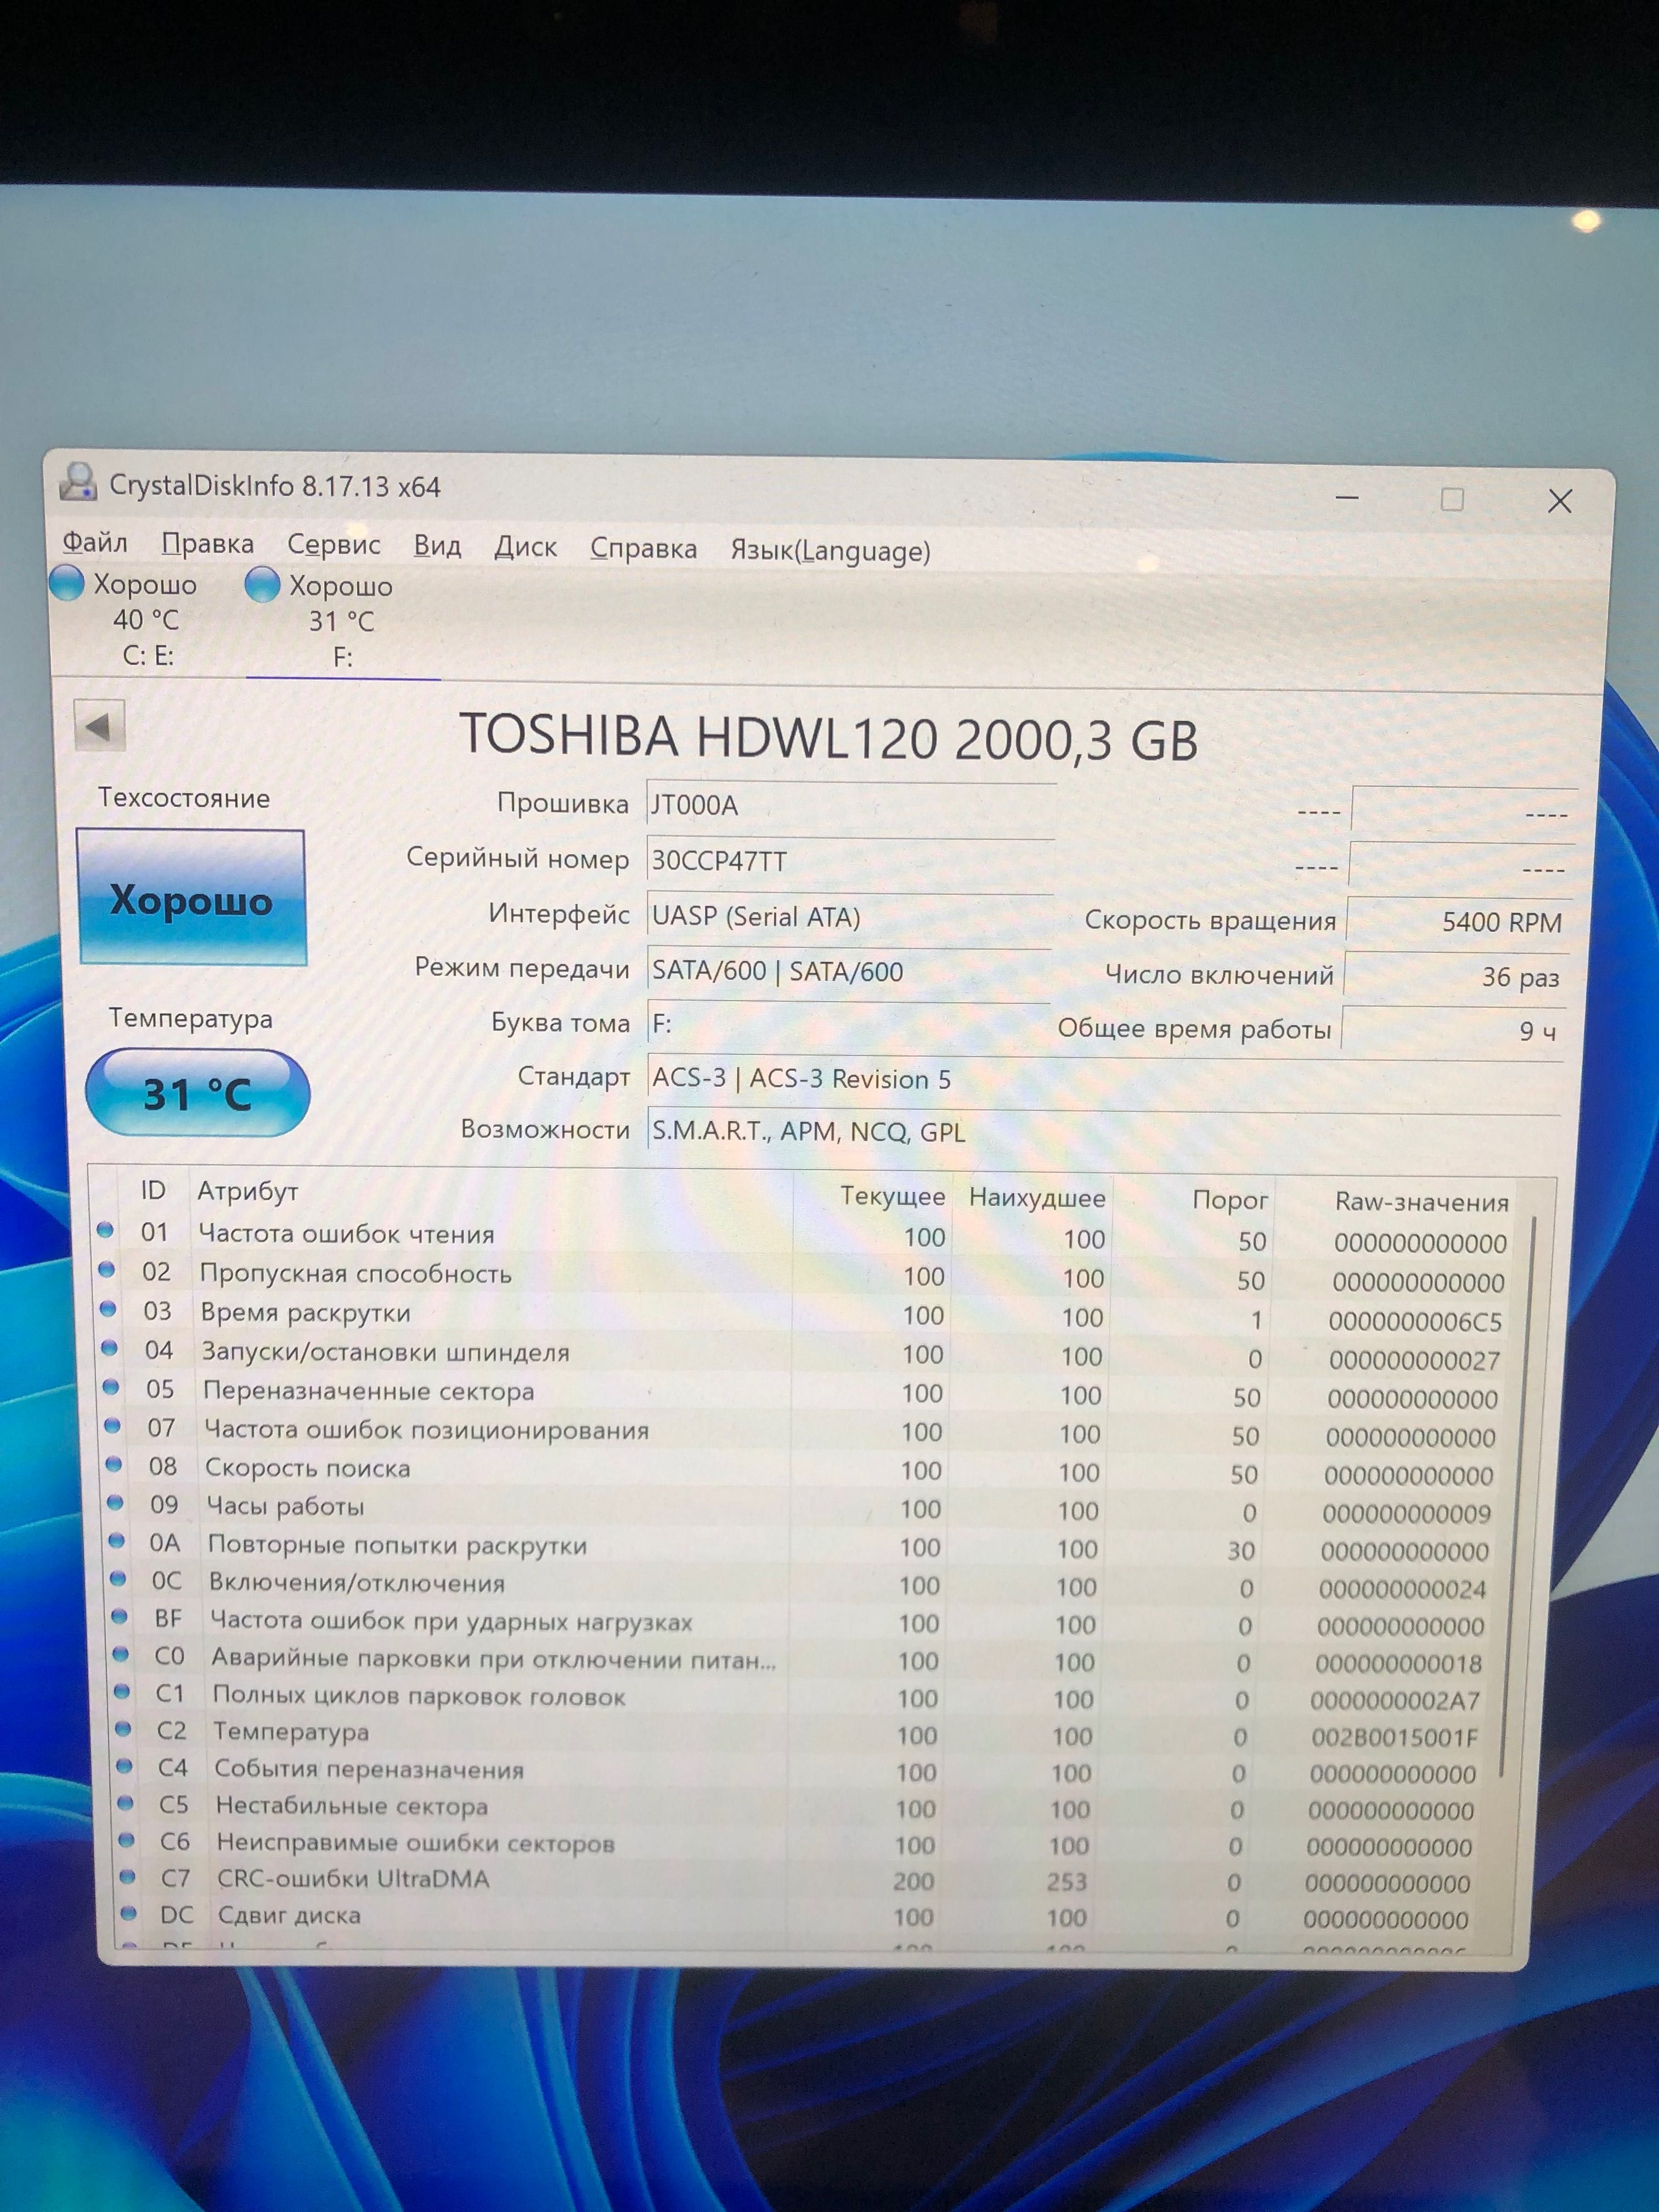Select row Включения/отключения
The image size is (1659, 2212).
802,1585
